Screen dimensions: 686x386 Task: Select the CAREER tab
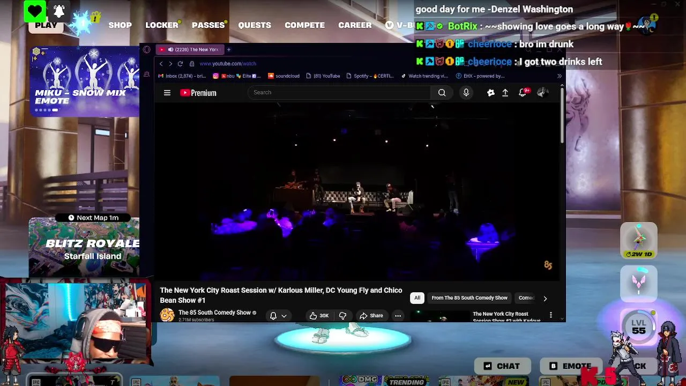[x=355, y=25]
